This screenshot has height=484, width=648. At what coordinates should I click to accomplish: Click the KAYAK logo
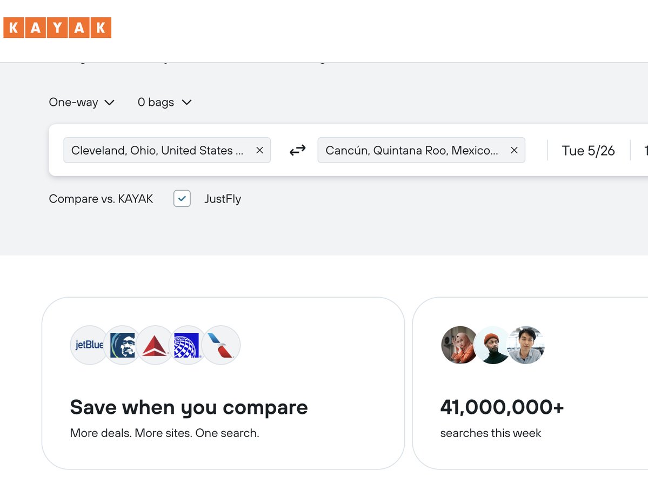(57, 28)
